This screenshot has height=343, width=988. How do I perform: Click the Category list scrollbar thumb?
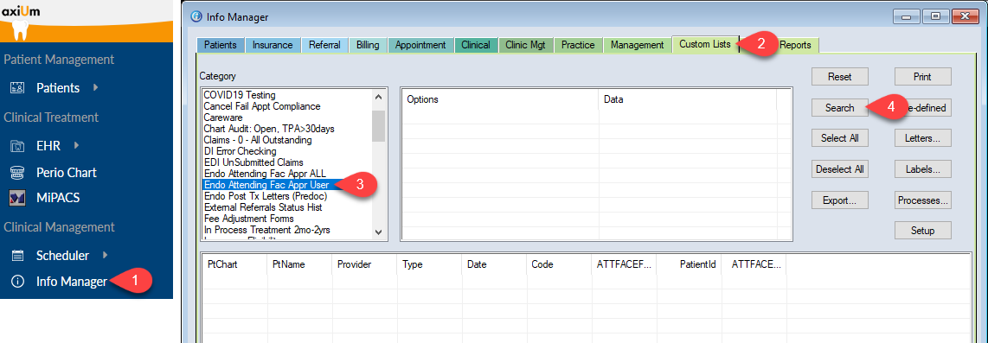[378, 126]
